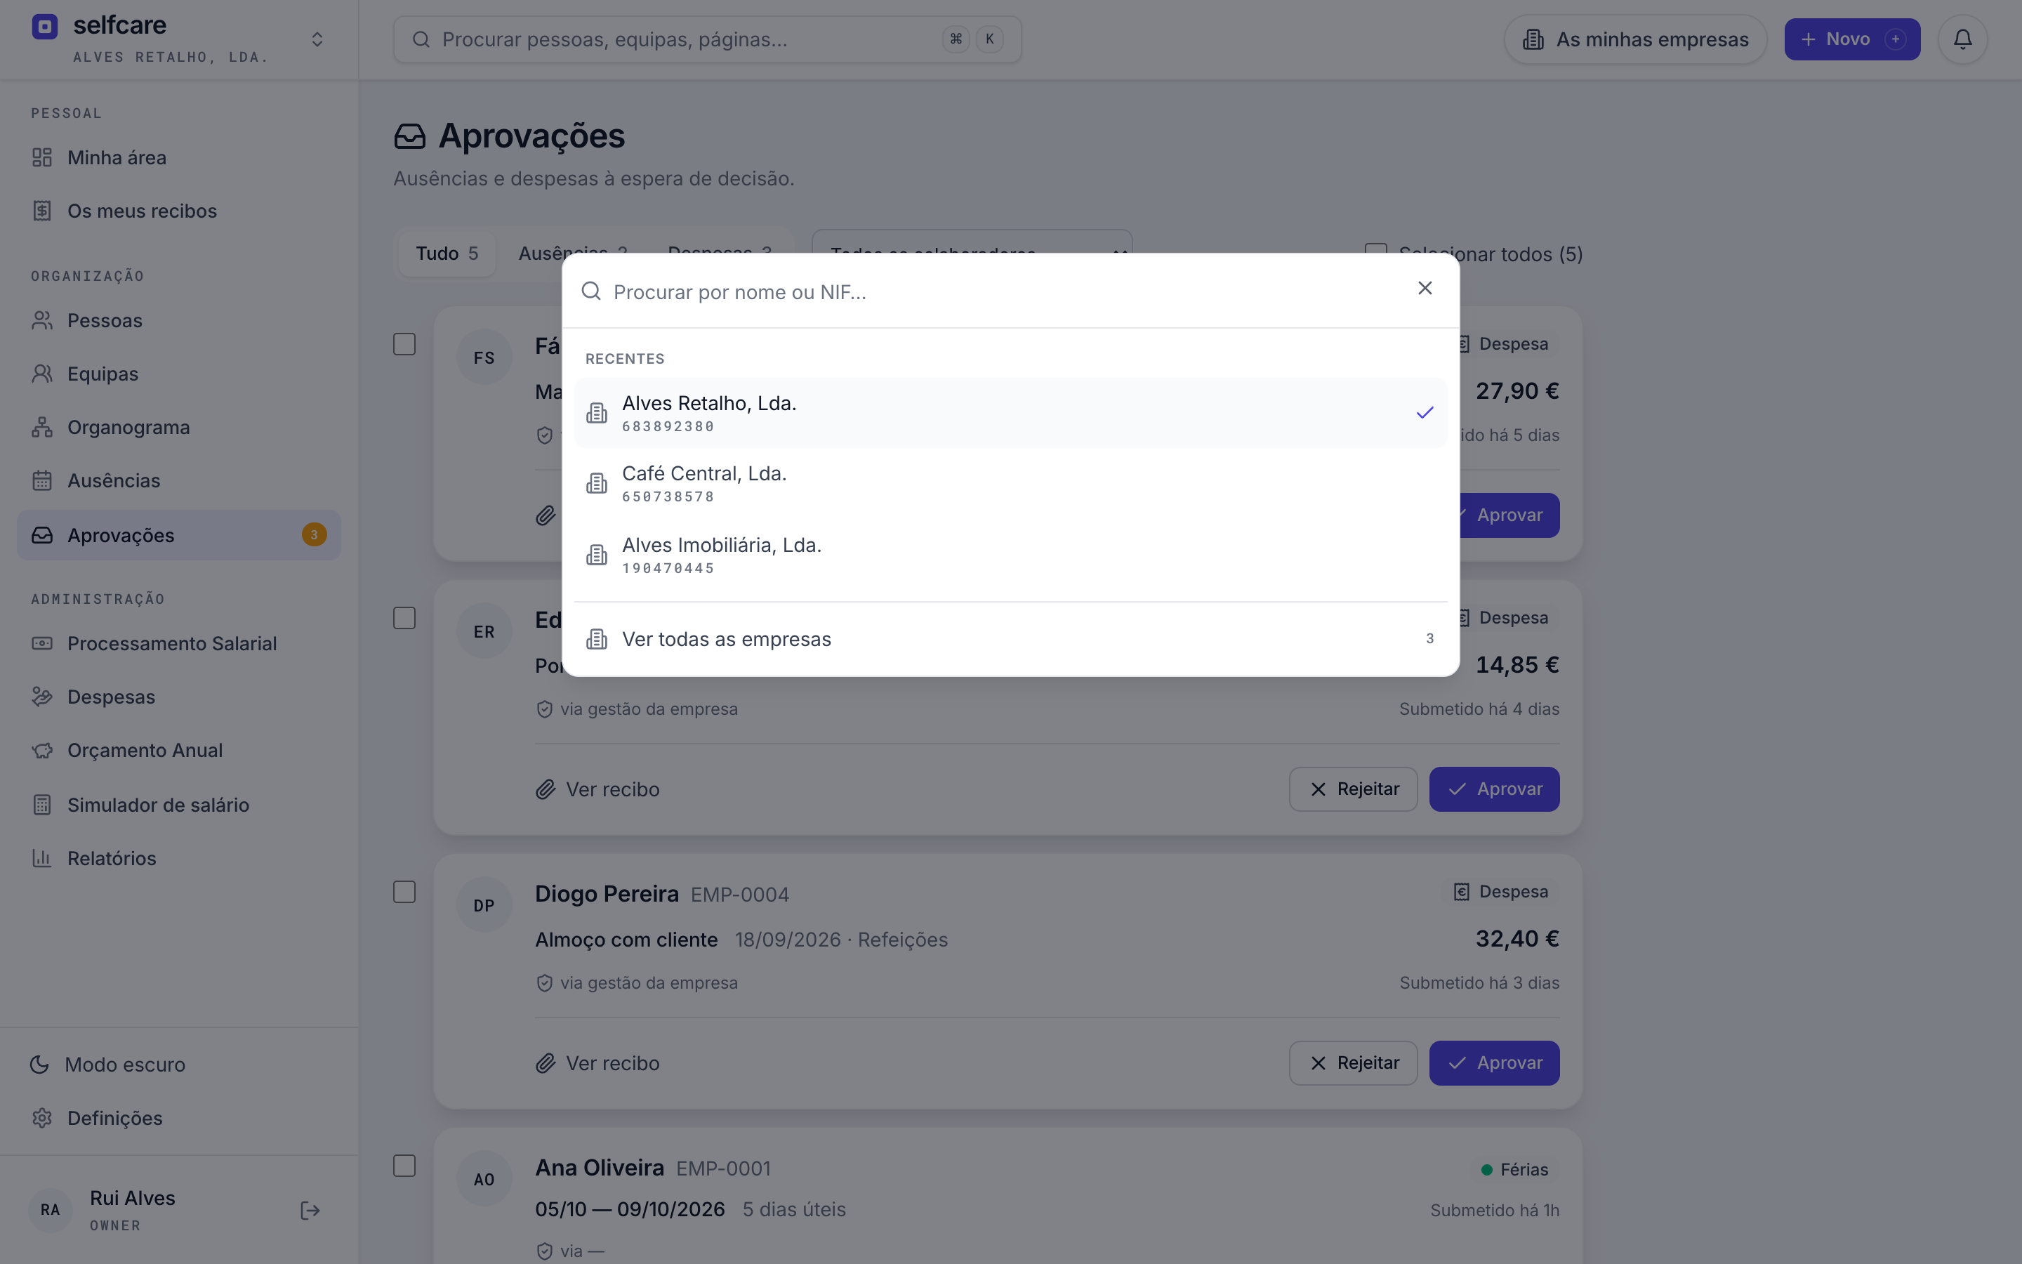Open the notifications bell
Image resolution: width=2022 pixels, height=1264 pixels.
click(x=1963, y=39)
